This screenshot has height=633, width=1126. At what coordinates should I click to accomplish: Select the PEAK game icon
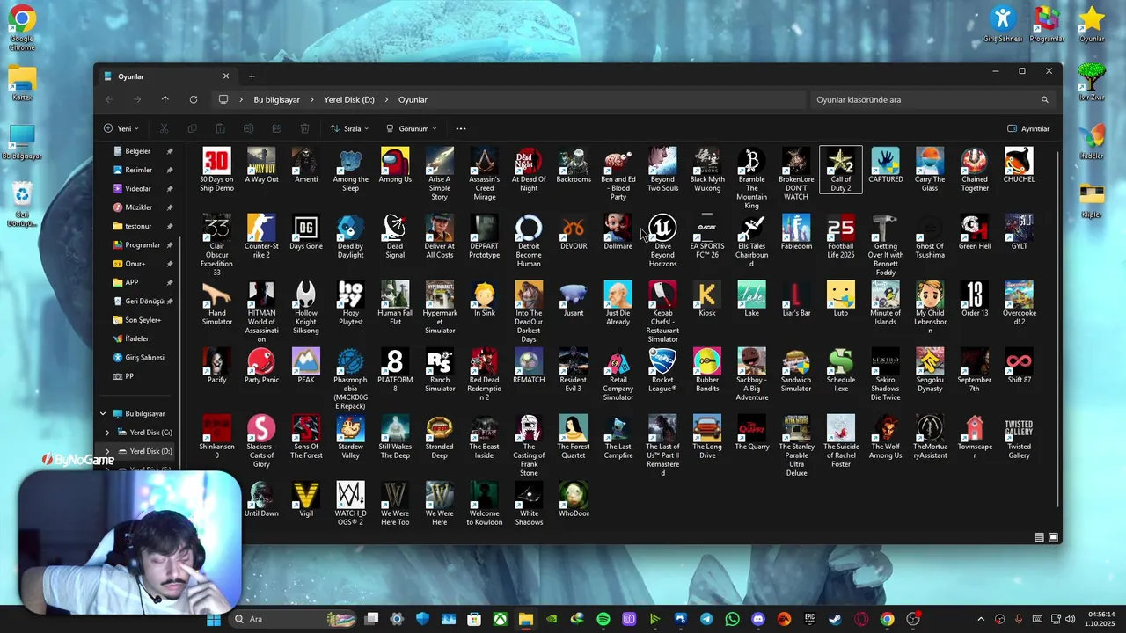(306, 367)
